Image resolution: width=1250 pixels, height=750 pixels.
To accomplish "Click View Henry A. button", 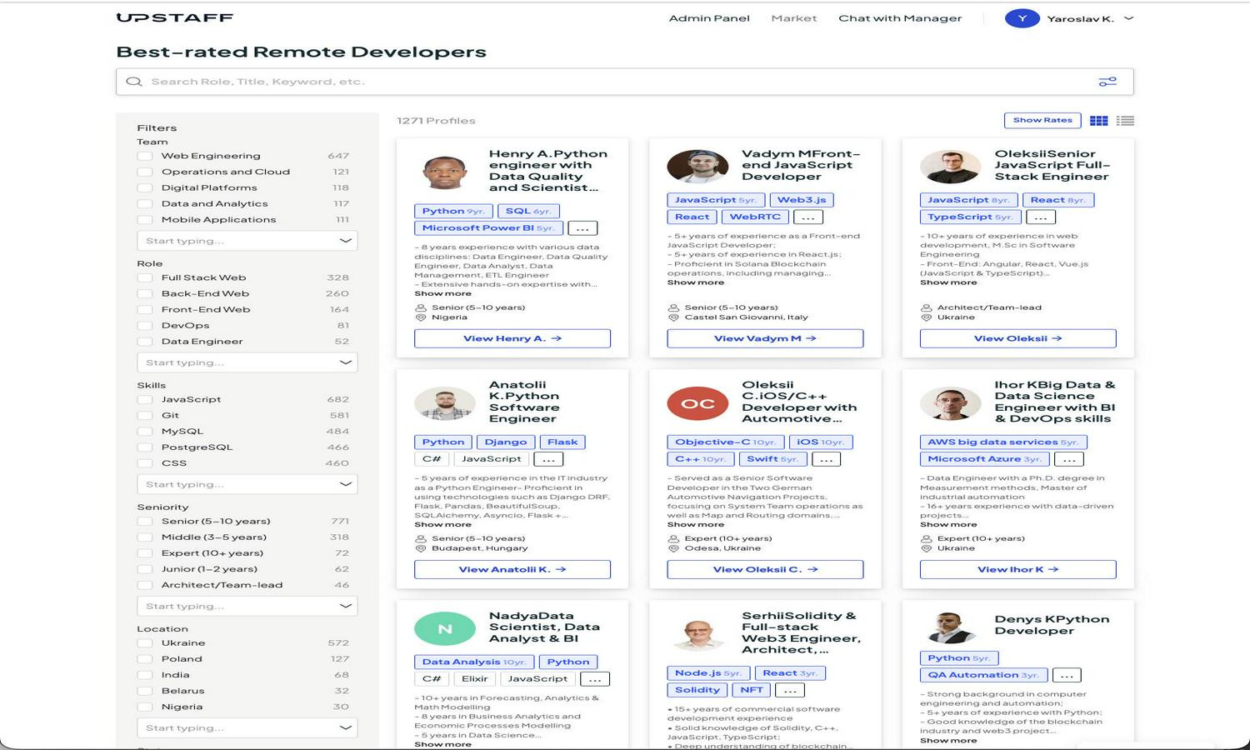I will click(512, 338).
